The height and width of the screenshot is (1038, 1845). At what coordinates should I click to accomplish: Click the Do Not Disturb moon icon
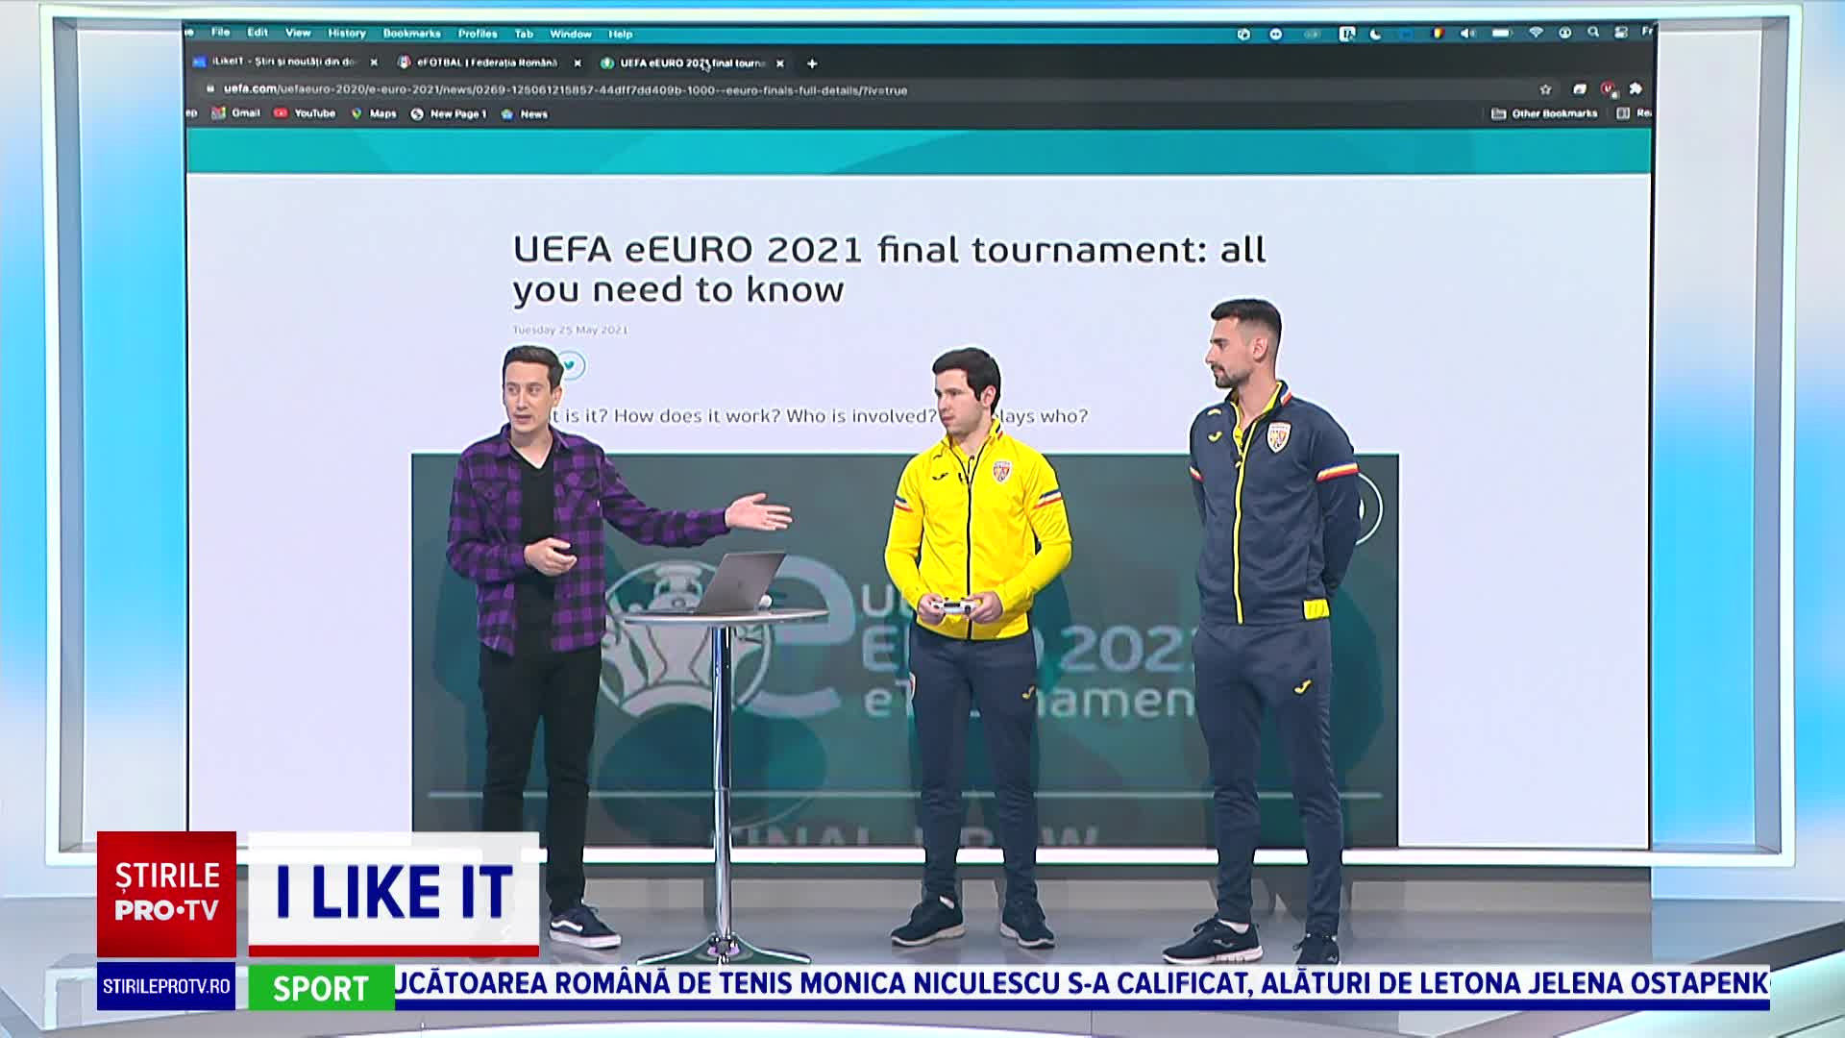[x=1376, y=34]
